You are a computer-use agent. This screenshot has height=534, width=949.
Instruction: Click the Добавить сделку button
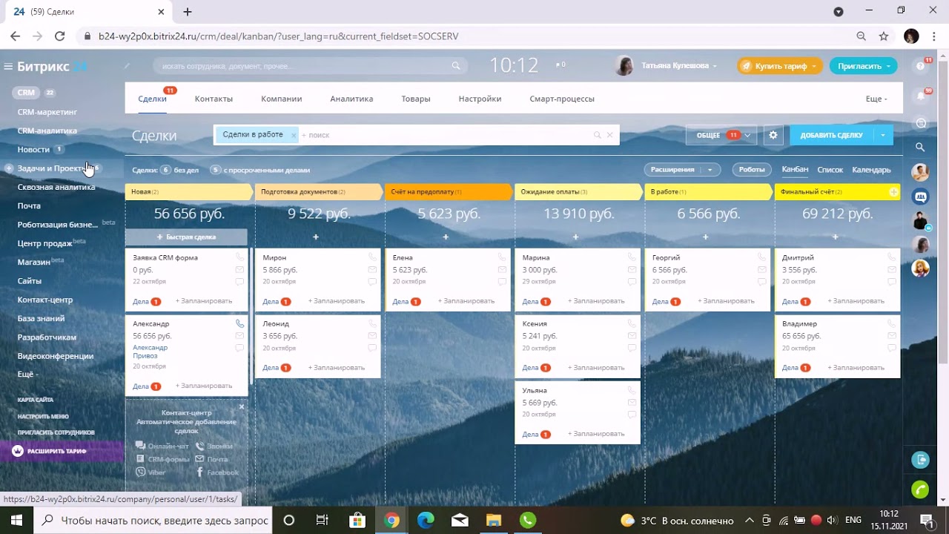click(x=831, y=136)
